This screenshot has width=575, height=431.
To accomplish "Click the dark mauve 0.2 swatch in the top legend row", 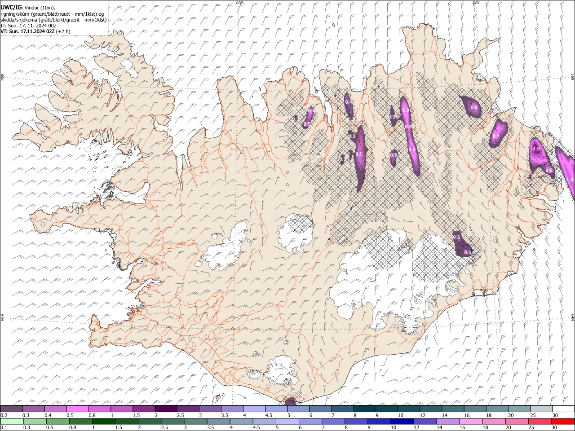I will (12, 409).
